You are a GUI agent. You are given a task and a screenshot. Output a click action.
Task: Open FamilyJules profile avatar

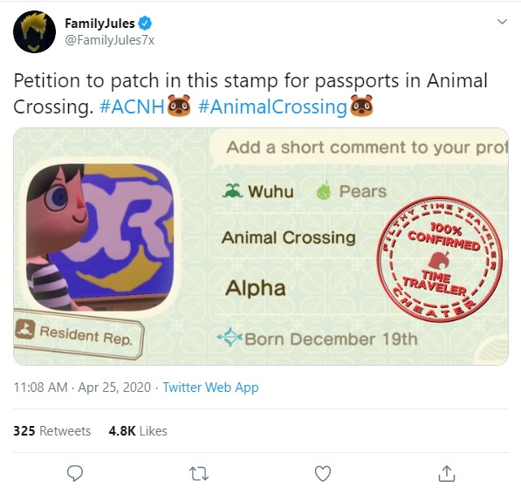tap(34, 31)
